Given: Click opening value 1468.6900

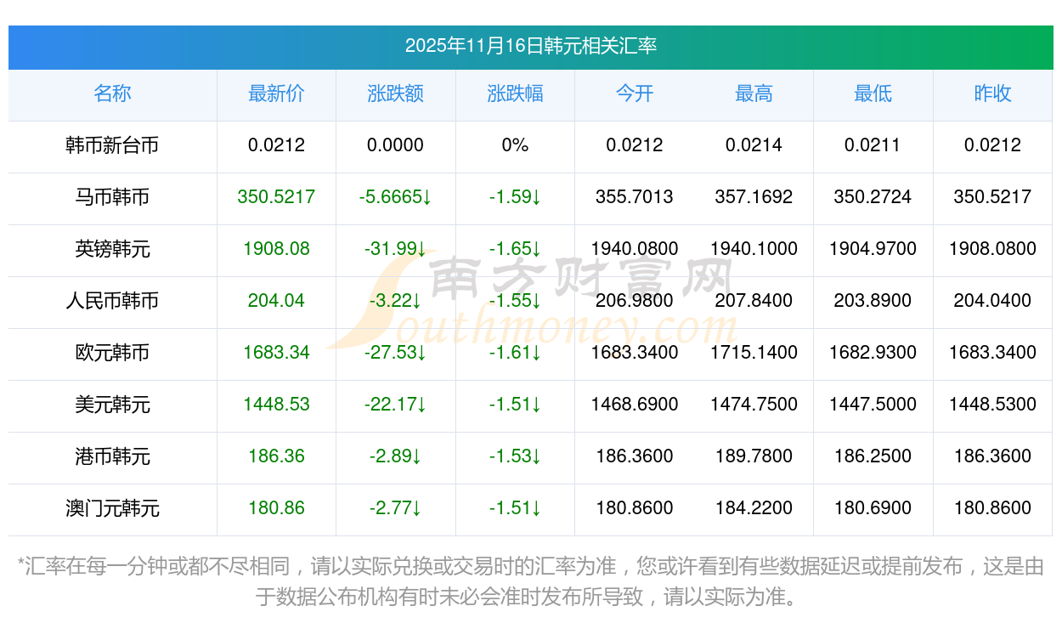Looking at the screenshot, I should tap(635, 405).
